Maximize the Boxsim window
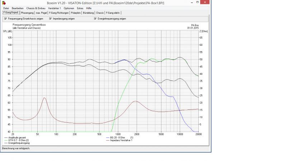287x161 pixels. pyautogui.click(x=197, y=3)
